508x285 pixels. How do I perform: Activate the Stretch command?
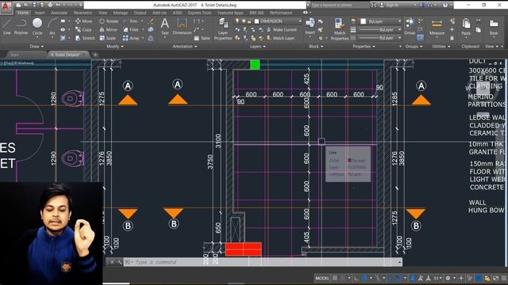(85, 38)
